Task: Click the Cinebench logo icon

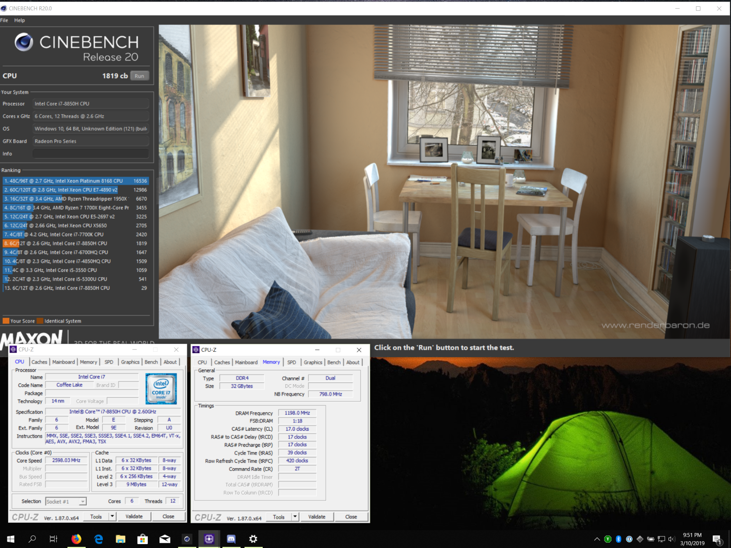Action: click(24, 42)
